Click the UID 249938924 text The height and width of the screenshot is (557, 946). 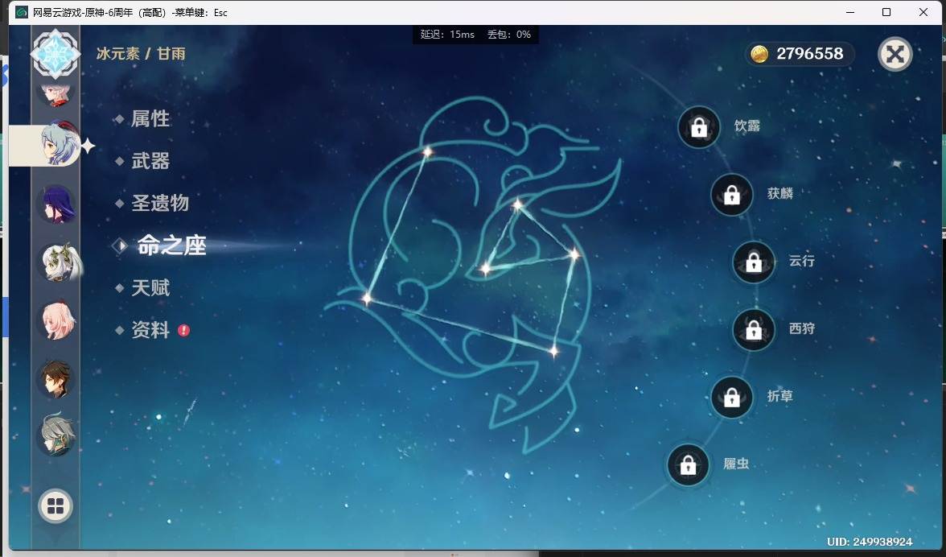click(870, 542)
